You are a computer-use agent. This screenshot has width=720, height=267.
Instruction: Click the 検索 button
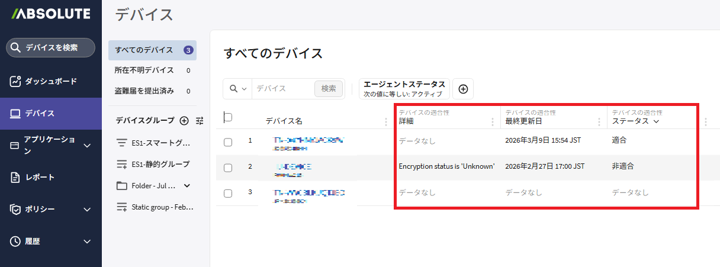click(x=328, y=89)
